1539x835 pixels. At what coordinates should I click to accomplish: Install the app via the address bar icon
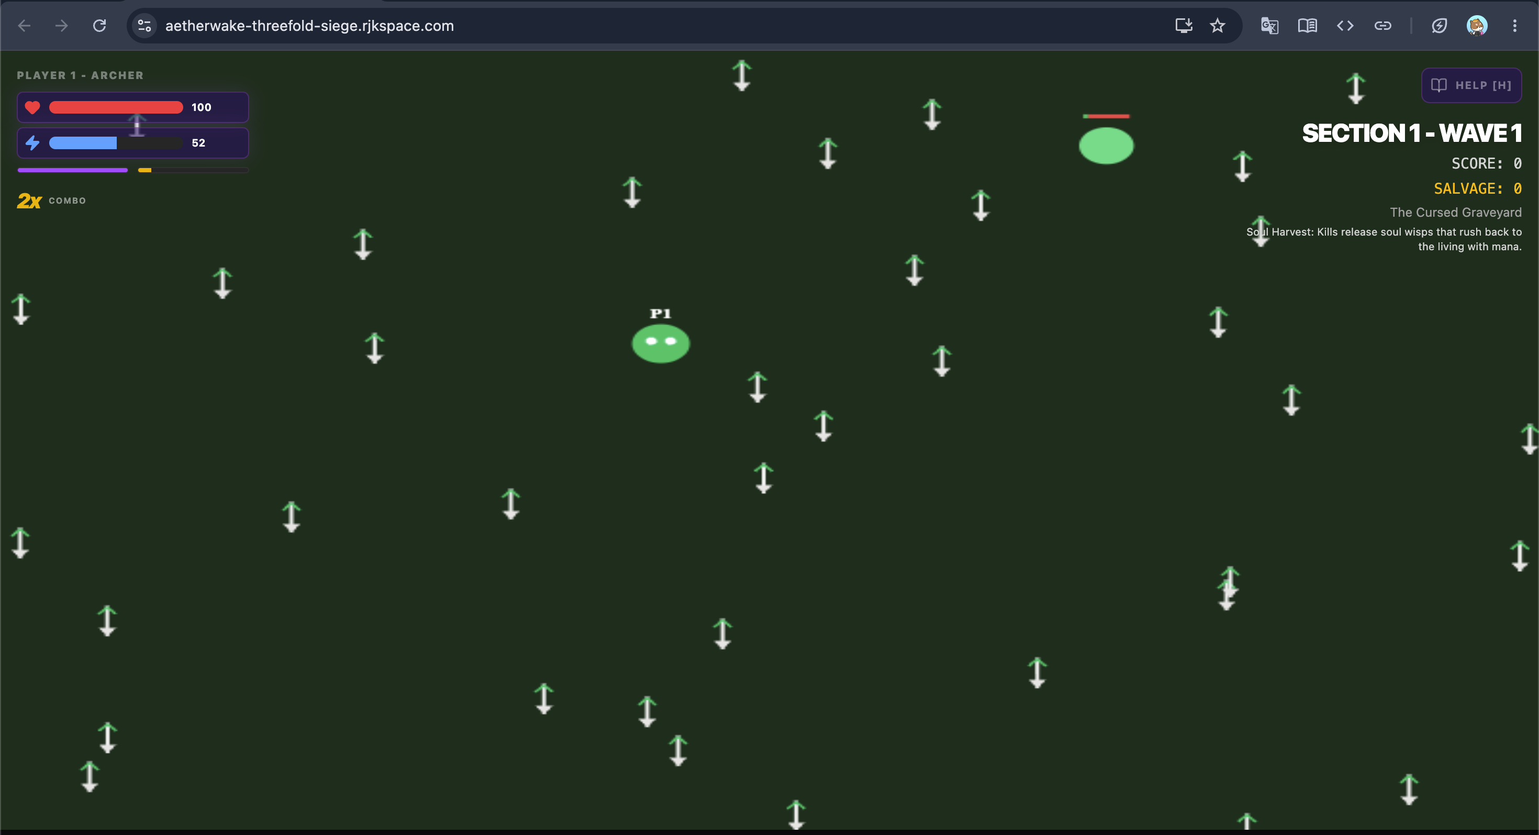pyautogui.click(x=1184, y=26)
